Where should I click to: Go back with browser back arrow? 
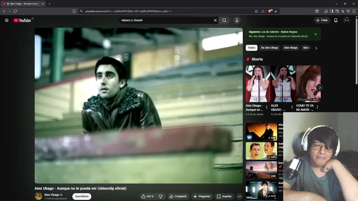[4, 11]
